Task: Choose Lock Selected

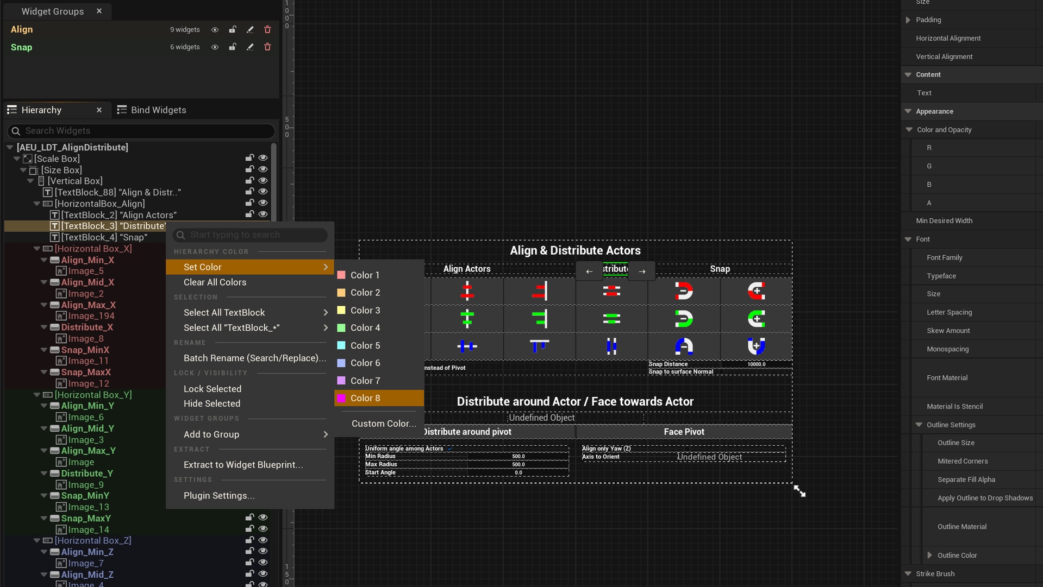Action: pos(250,389)
